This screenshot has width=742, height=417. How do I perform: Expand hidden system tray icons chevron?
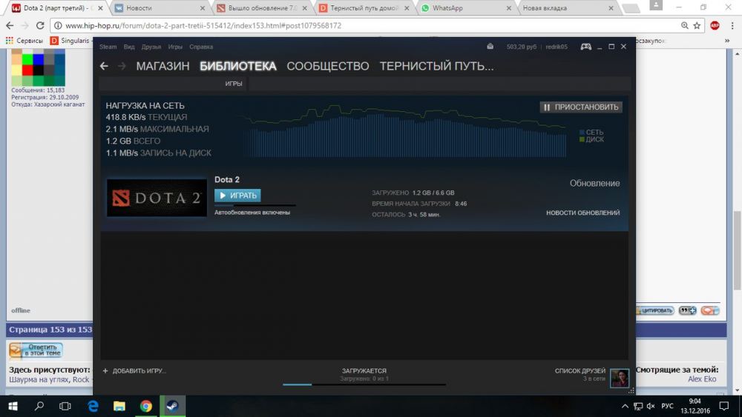pos(625,406)
